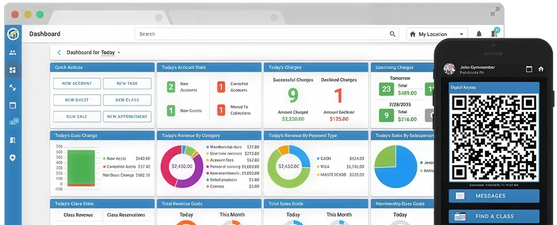Click the NEW TASK button
Viewport: 557px width, 225px height.
click(127, 84)
